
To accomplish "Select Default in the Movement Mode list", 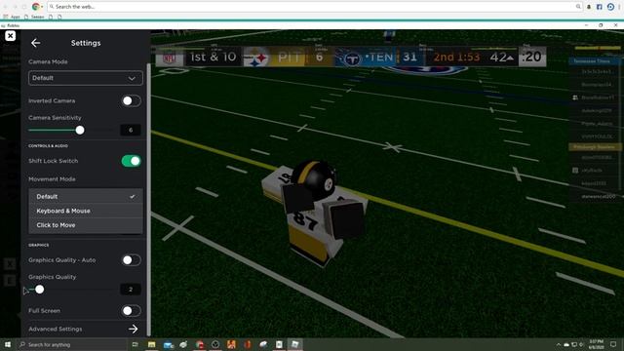I will pyautogui.click(x=86, y=197).
